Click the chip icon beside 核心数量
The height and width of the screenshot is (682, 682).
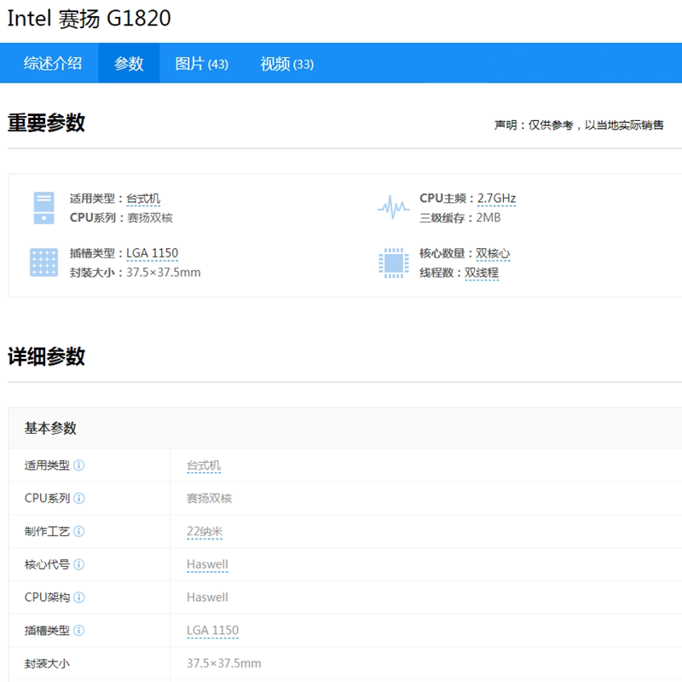(394, 263)
